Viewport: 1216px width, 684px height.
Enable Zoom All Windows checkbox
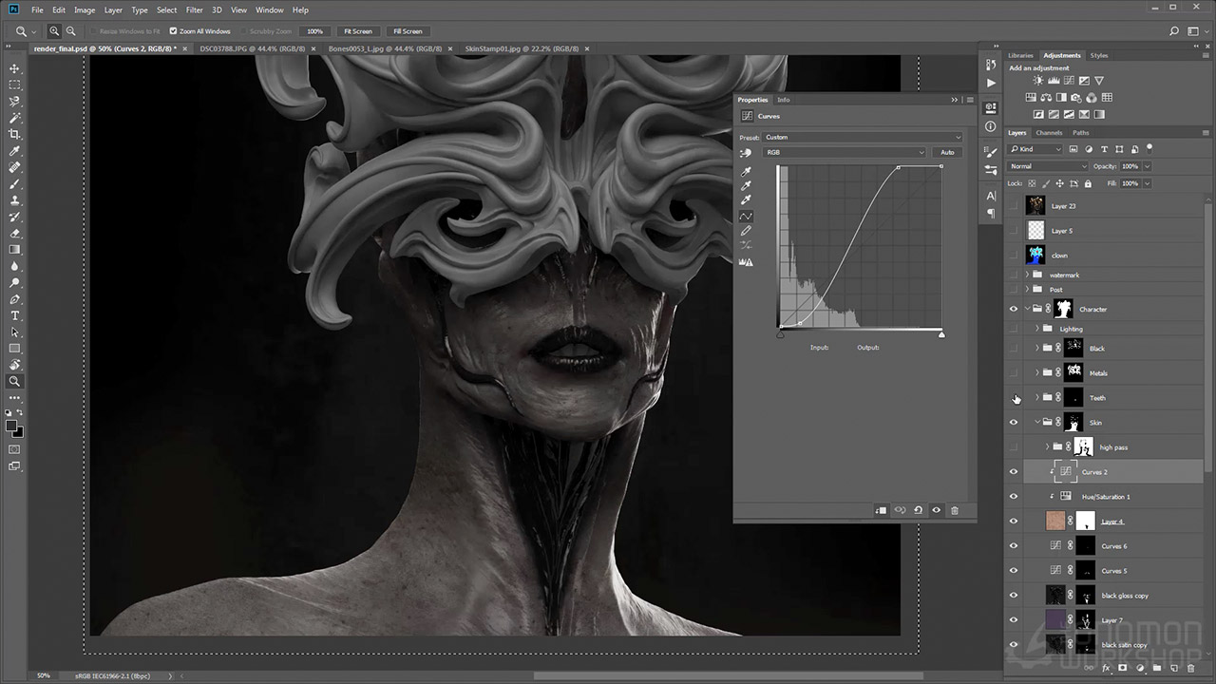[173, 31]
